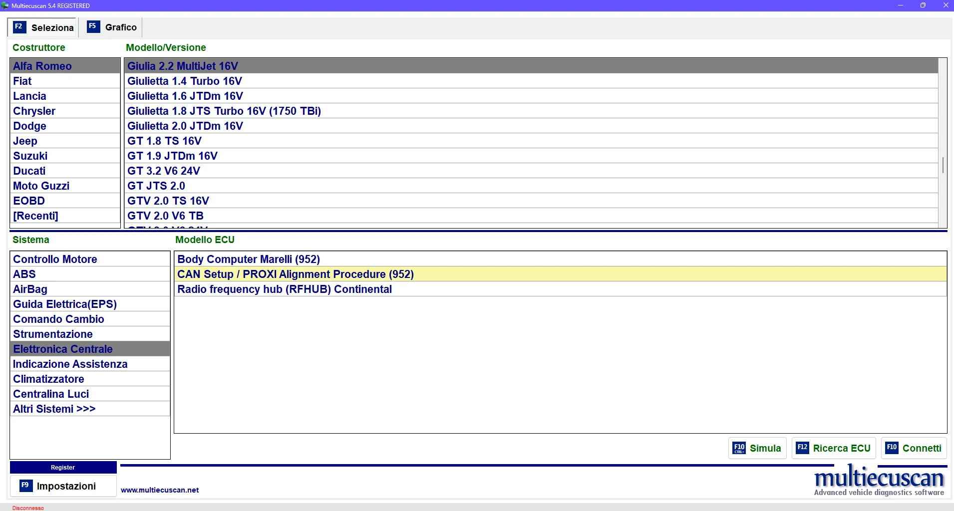954x511 pixels.
Task: Select Controllo Motore system
Action: coord(90,259)
